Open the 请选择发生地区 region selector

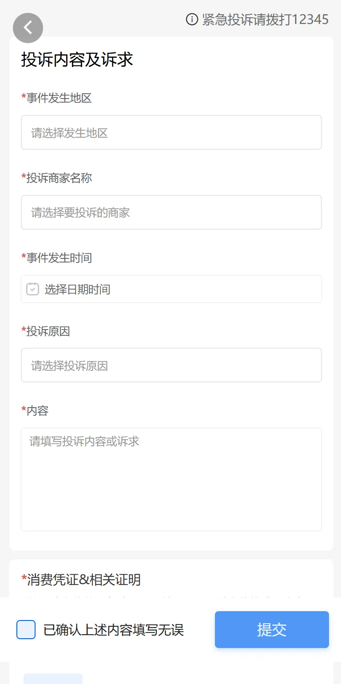171,133
